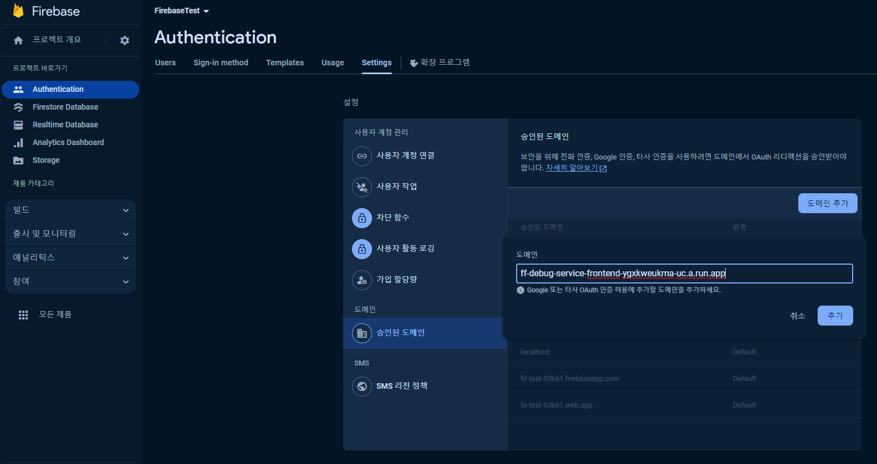Click the globe icon for SMS 리전 정책
Screen dimensions: 877x464
[x=362, y=386]
